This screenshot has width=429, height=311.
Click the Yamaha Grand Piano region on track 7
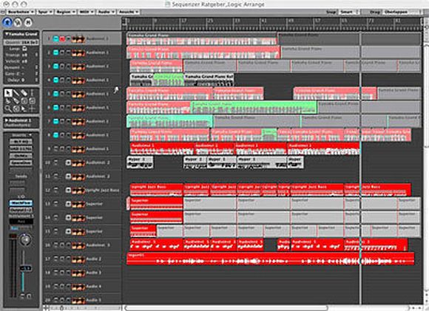click(x=169, y=121)
